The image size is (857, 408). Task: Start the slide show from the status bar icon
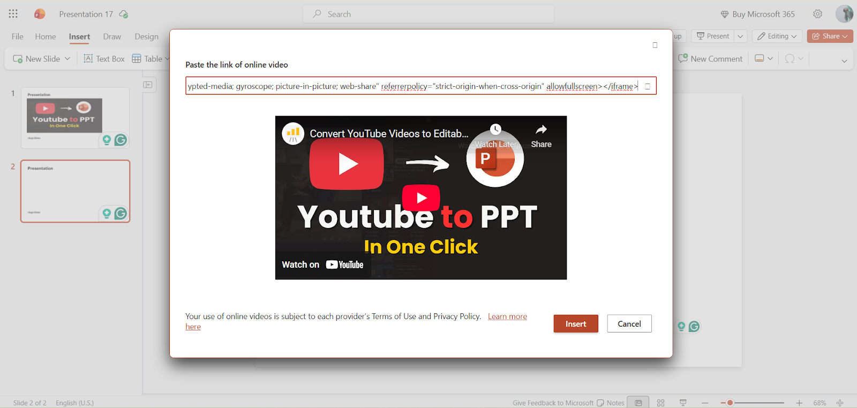click(683, 403)
